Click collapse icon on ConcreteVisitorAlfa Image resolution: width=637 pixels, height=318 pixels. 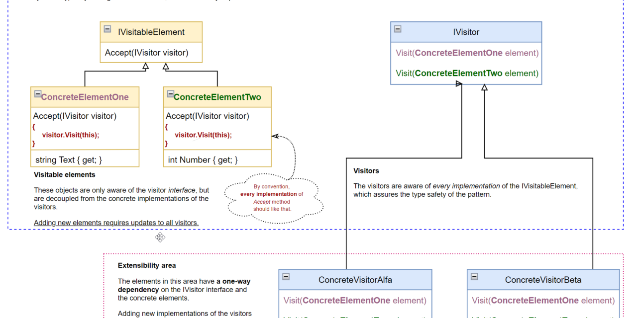click(x=286, y=277)
